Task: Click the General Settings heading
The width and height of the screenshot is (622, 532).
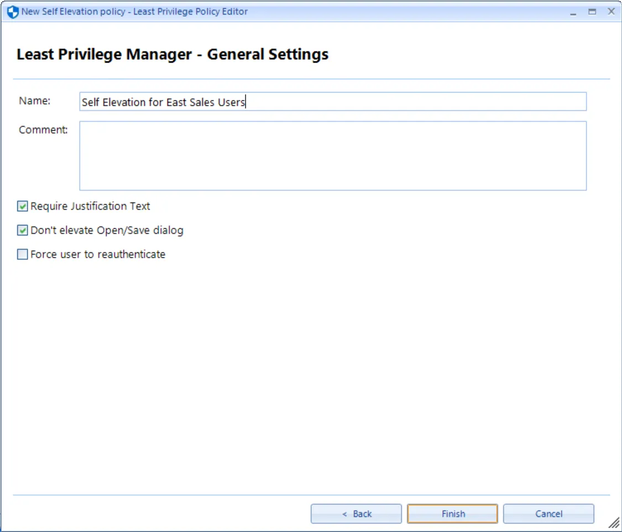Action: point(173,54)
